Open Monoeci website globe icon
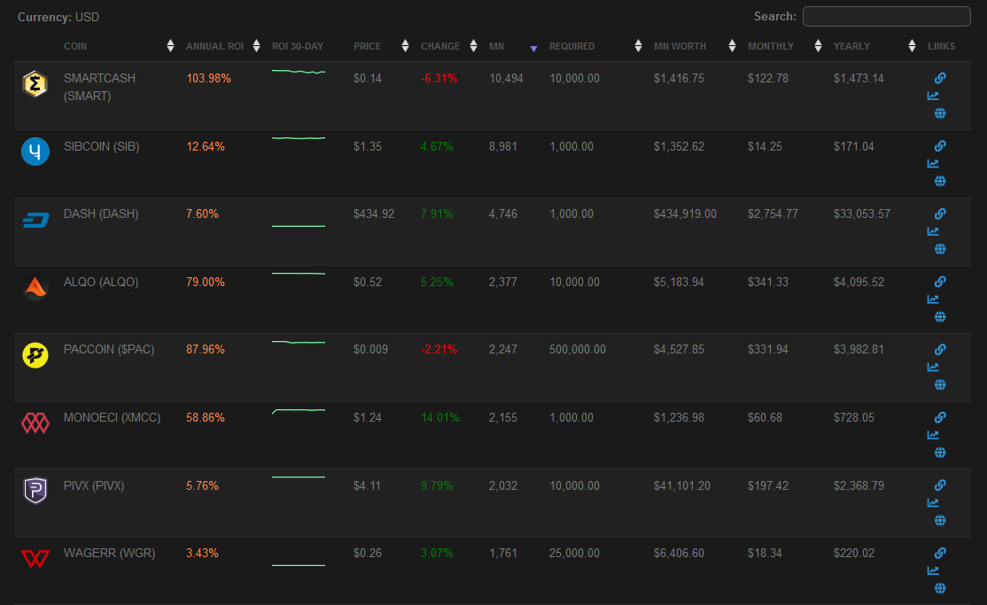The height and width of the screenshot is (605, 987). pos(940,453)
